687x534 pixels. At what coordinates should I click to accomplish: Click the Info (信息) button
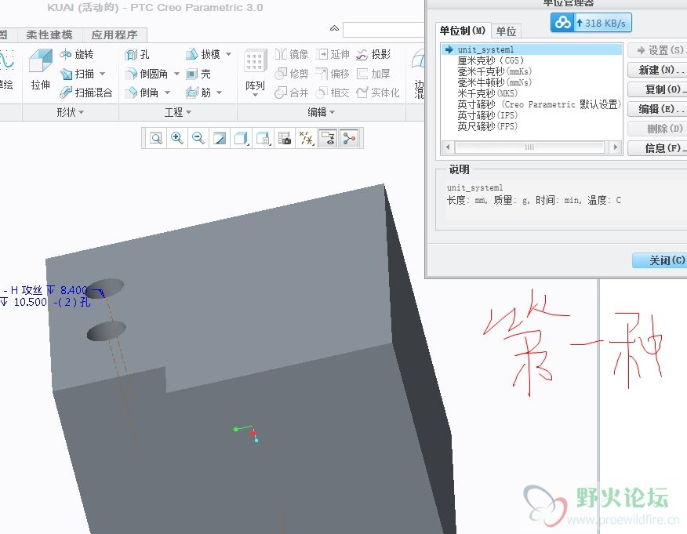pyautogui.click(x=660, y=148)
